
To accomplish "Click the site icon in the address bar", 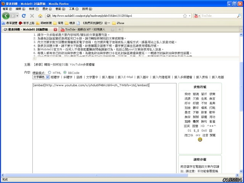I will coord(48,16).
